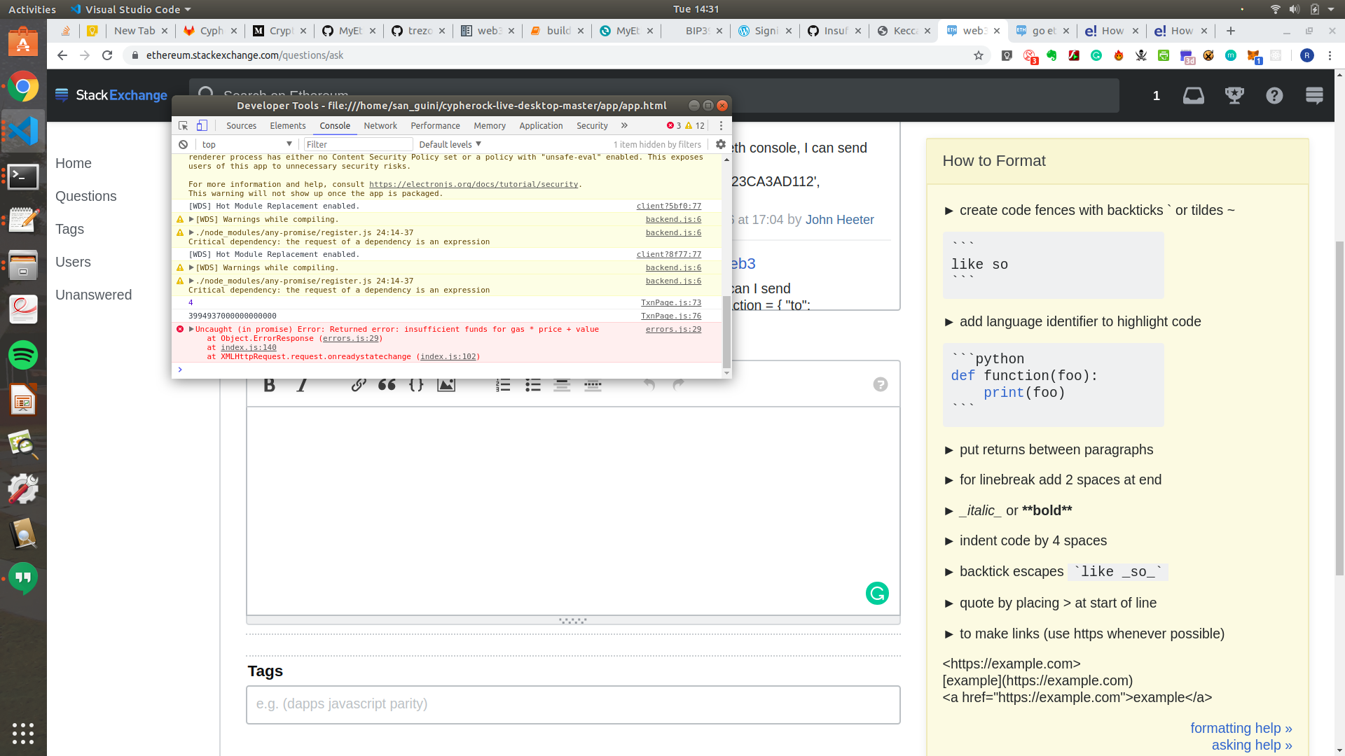Click the code sample braces icon
This screenshot has width=1345, height=756.
(416, 385)
